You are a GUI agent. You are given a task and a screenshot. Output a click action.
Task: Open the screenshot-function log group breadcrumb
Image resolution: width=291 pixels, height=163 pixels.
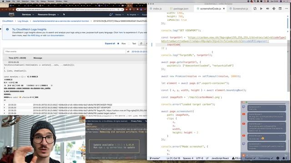pos(60,21)
